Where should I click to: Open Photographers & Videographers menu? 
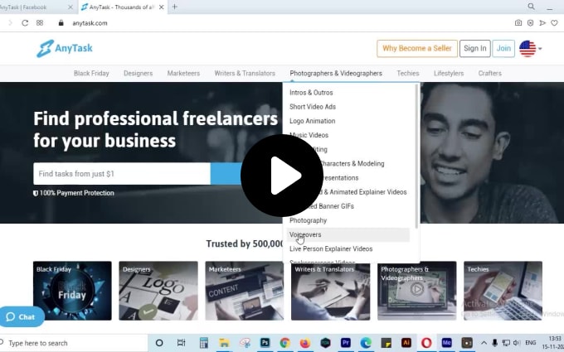pos(336,73)
